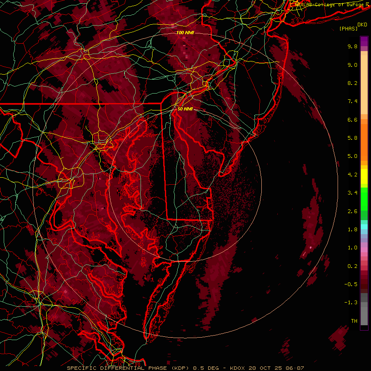This screenshot has width=371, height=371.
Task: Click the 100 NMI range ring label
Action: click(185, 33)
